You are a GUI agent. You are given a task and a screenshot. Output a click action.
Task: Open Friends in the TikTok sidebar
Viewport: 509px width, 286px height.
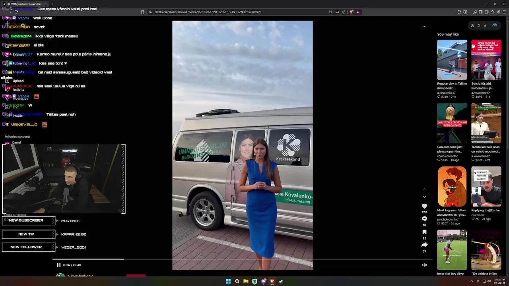18,72
